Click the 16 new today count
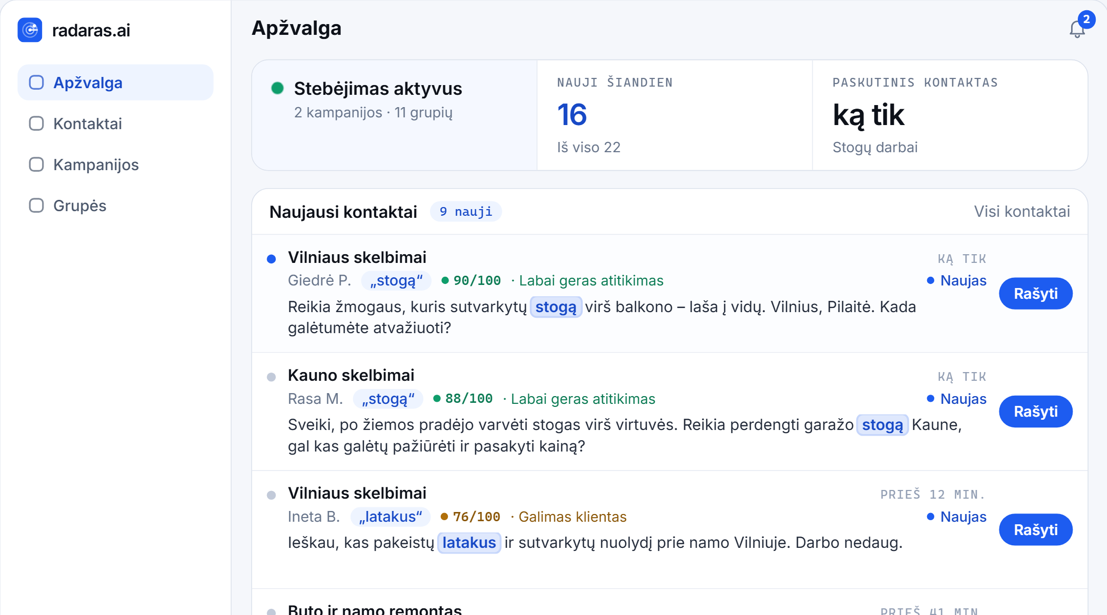1107x615 pixels. (x=572, y=114)
